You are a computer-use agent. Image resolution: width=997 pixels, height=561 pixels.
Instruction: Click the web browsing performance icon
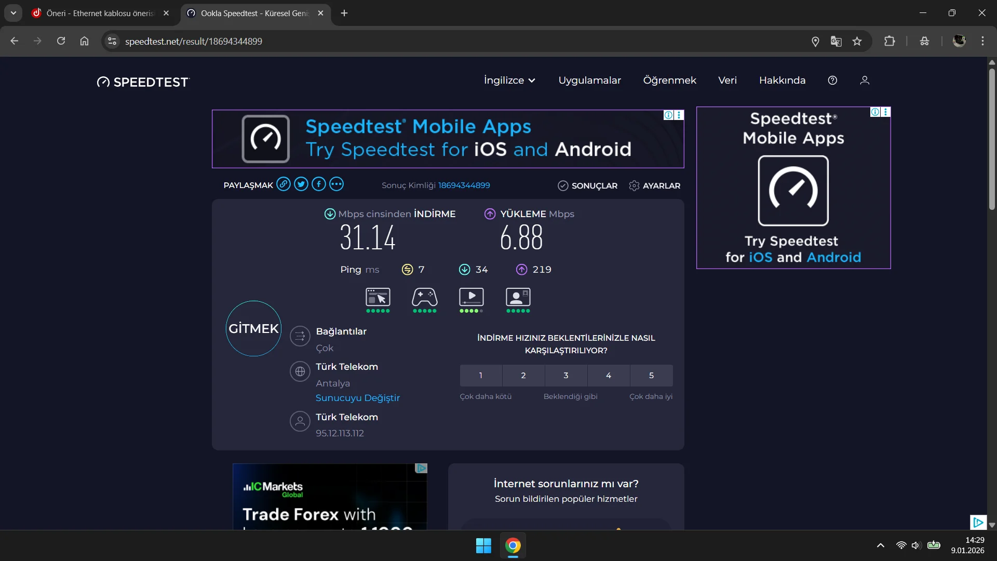[378, 298]
